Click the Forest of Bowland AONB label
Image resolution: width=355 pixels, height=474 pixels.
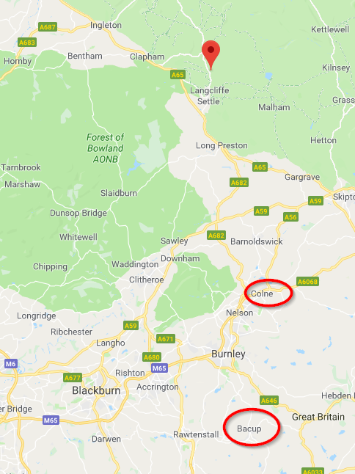pos(105,148)
